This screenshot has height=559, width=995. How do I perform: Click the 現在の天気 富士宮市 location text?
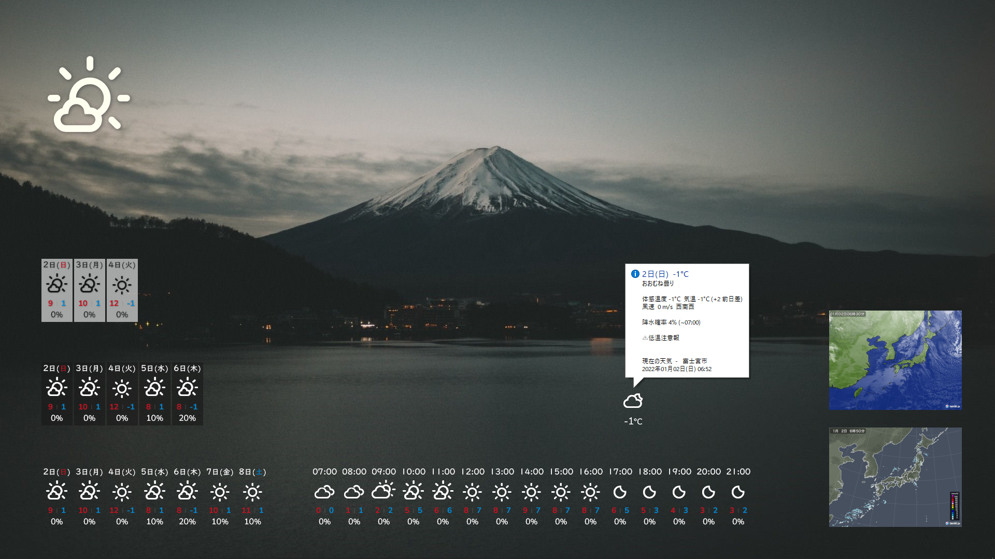click(x=674, y=361)
